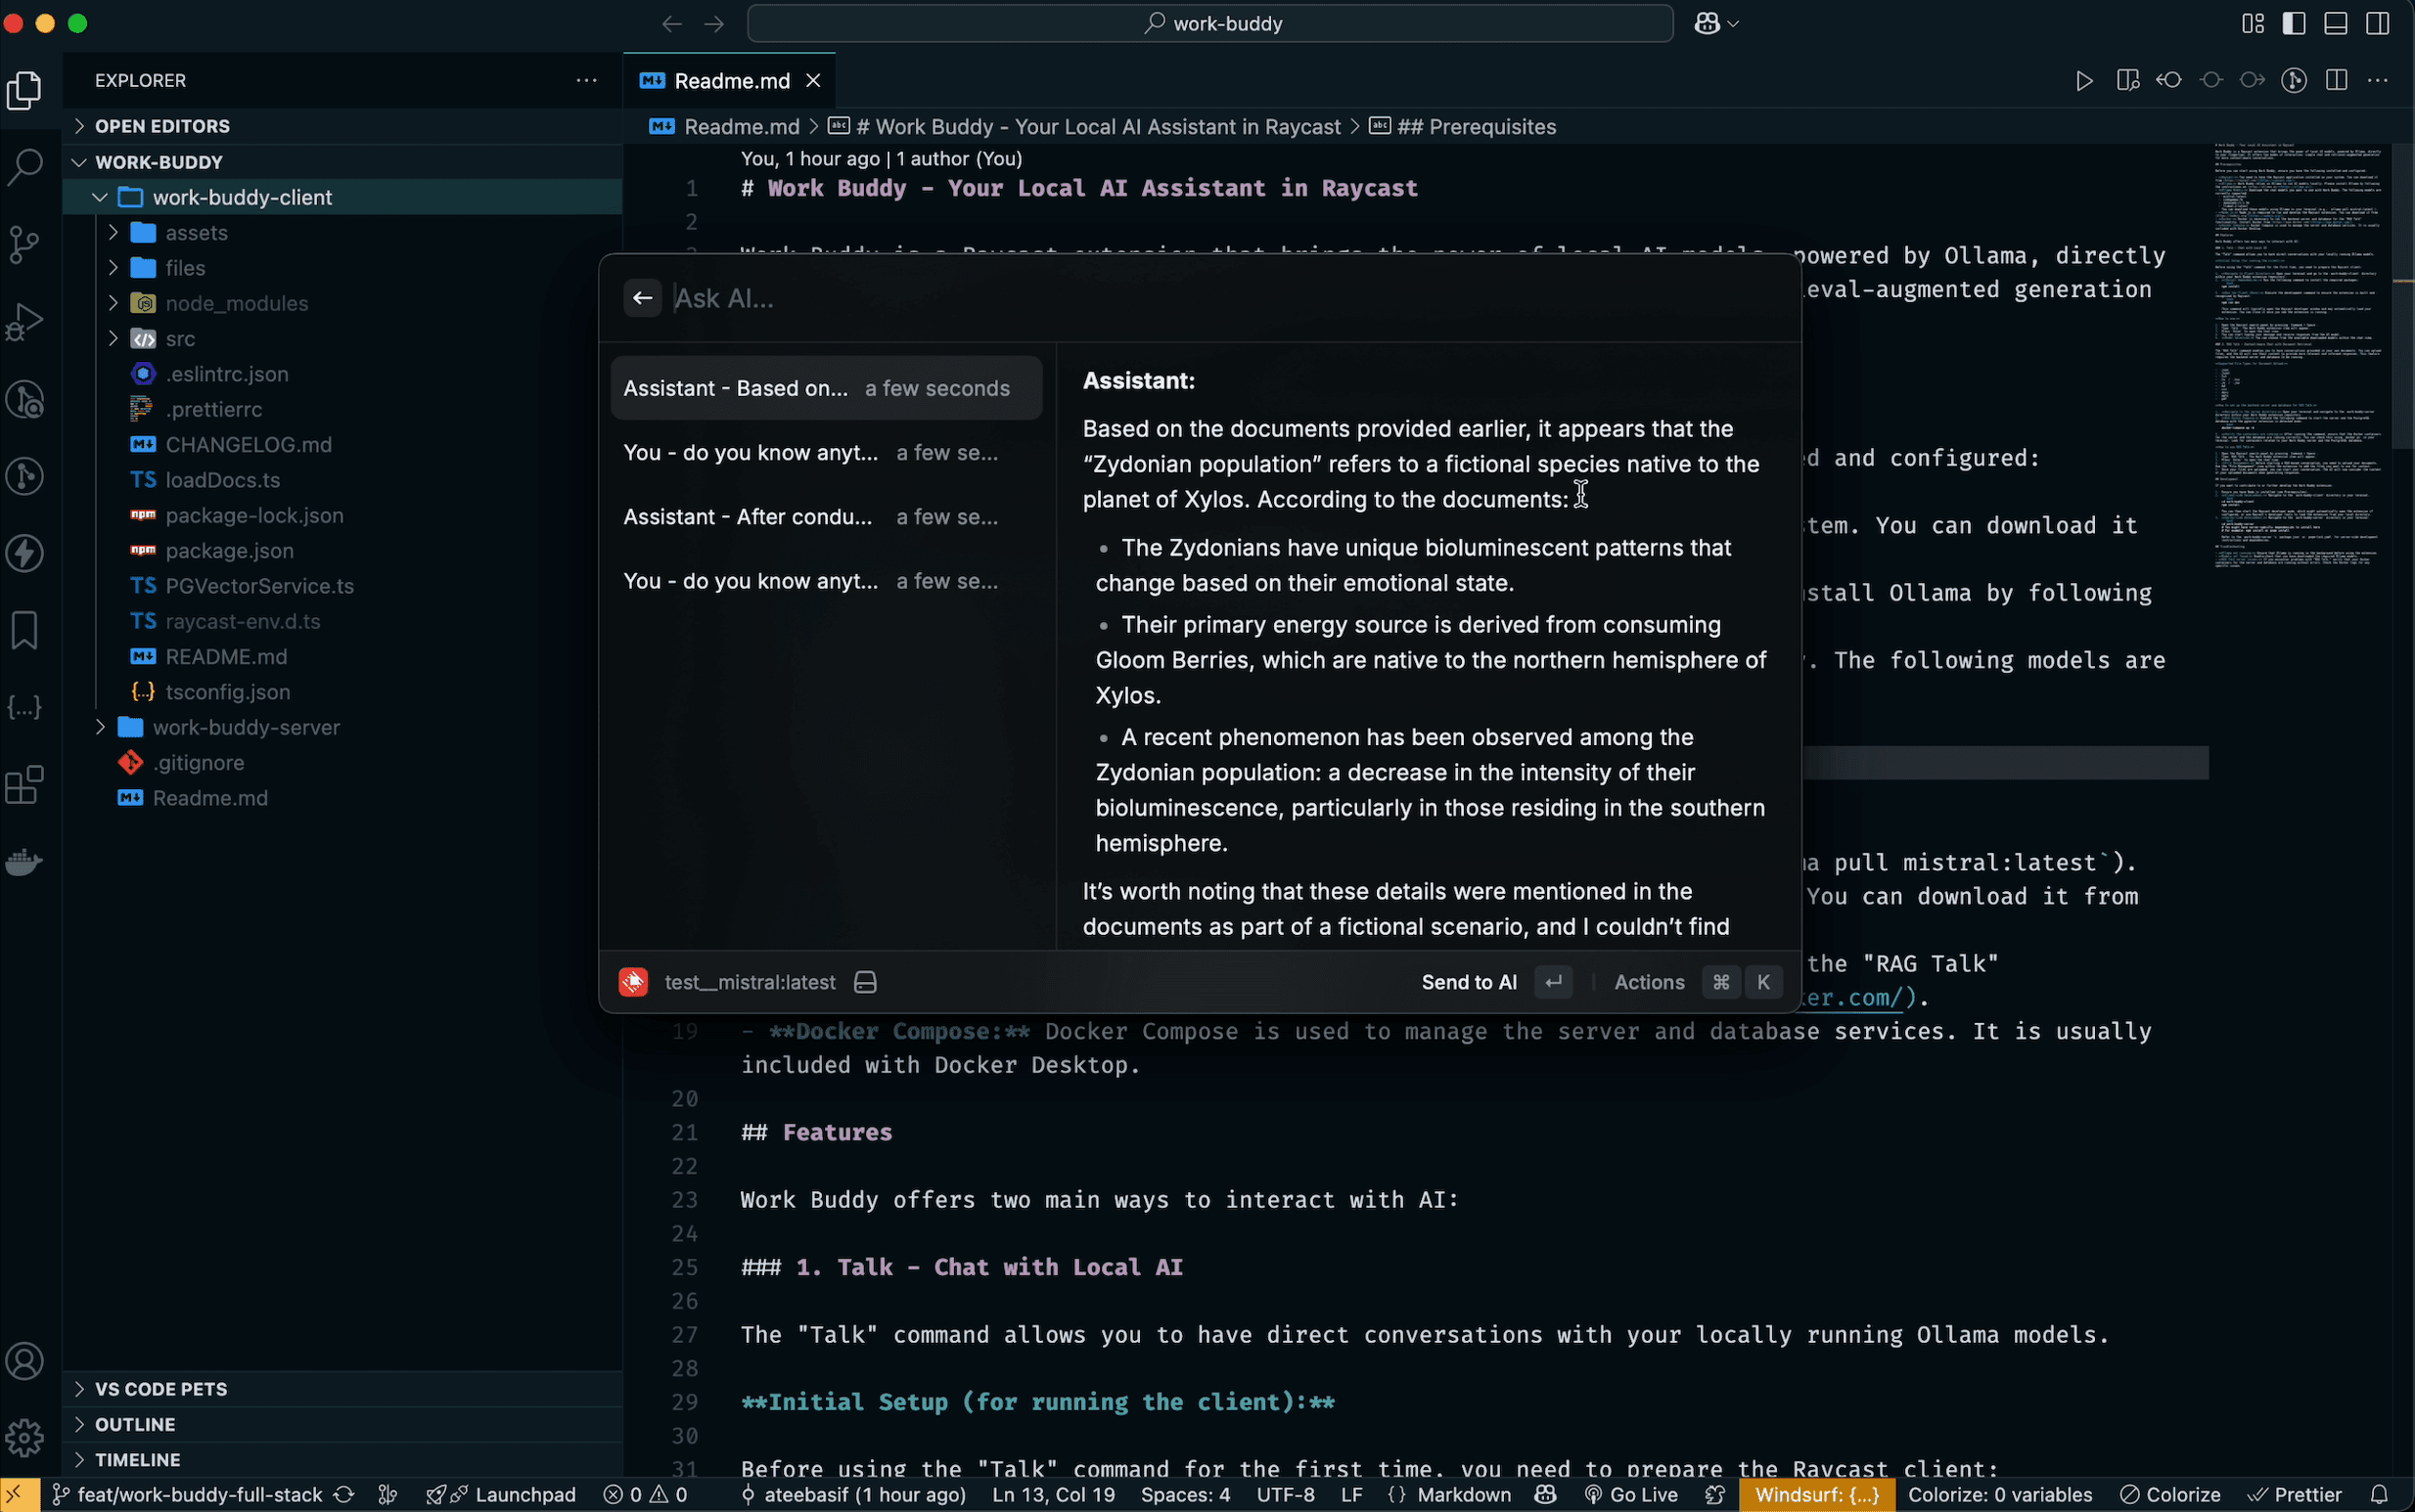Toggle the bottom panel layout button
The width and height of the screenshot is (2415, 1512).
coord(2336,23)
